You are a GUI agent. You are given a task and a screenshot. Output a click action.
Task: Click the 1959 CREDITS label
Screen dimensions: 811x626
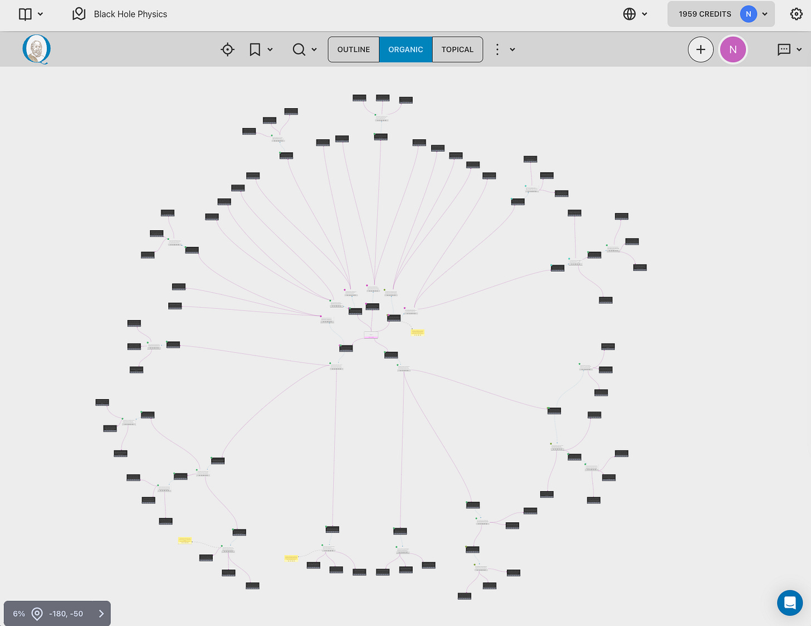point(705,14)
